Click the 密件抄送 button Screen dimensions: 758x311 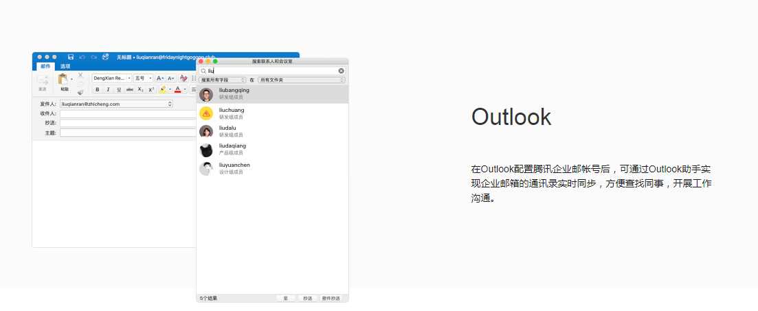coord(331,299)
